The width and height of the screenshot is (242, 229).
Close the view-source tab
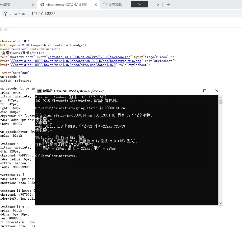tap(96, 5)
